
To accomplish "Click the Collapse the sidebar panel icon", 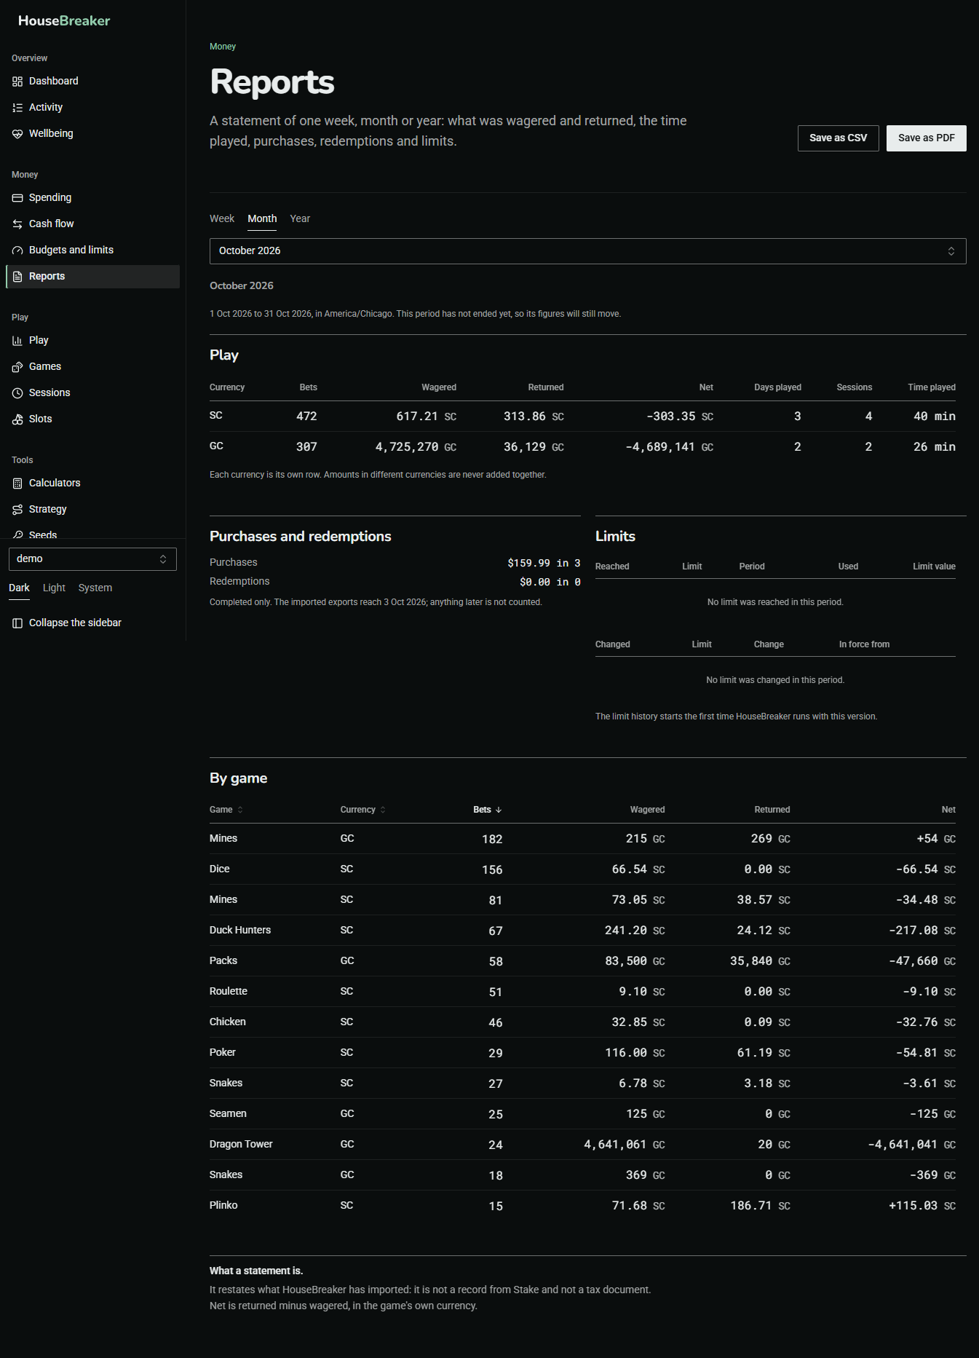I will [17, 623].
